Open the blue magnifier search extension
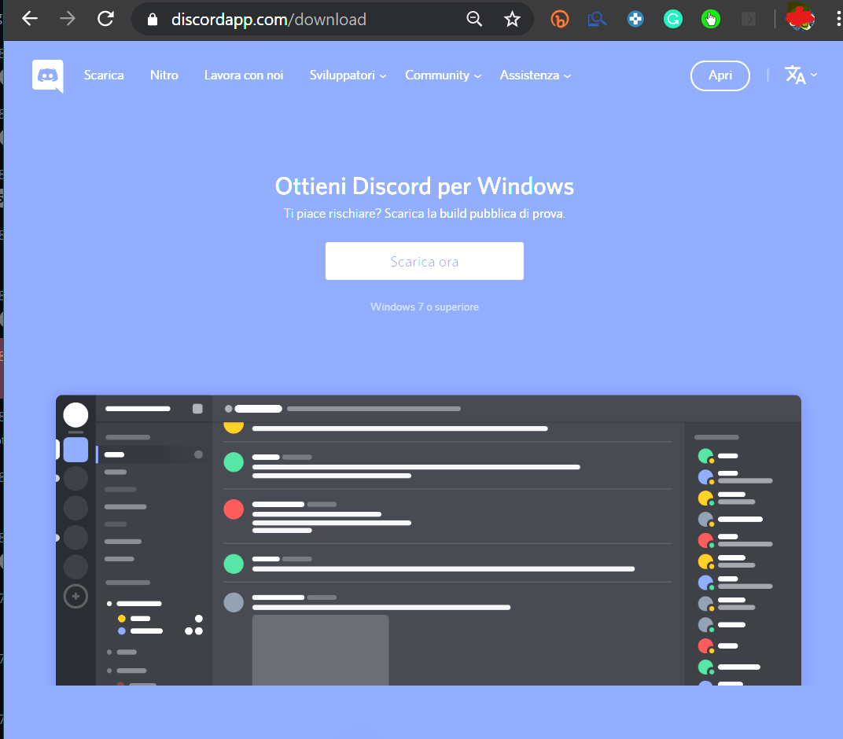 tap(598, 19)
